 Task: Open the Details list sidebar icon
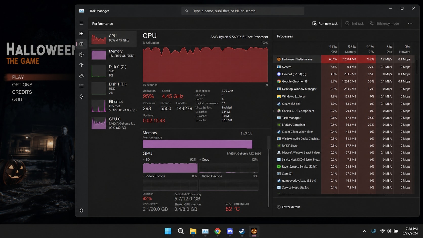coord(81,86)
